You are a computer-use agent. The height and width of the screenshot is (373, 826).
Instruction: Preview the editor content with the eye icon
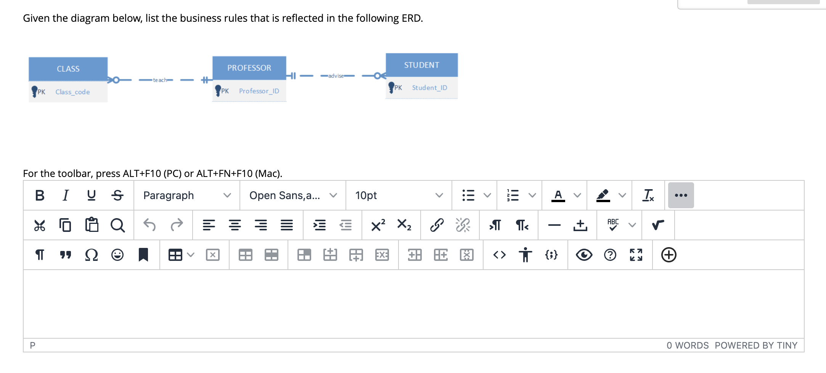(584, 255)
